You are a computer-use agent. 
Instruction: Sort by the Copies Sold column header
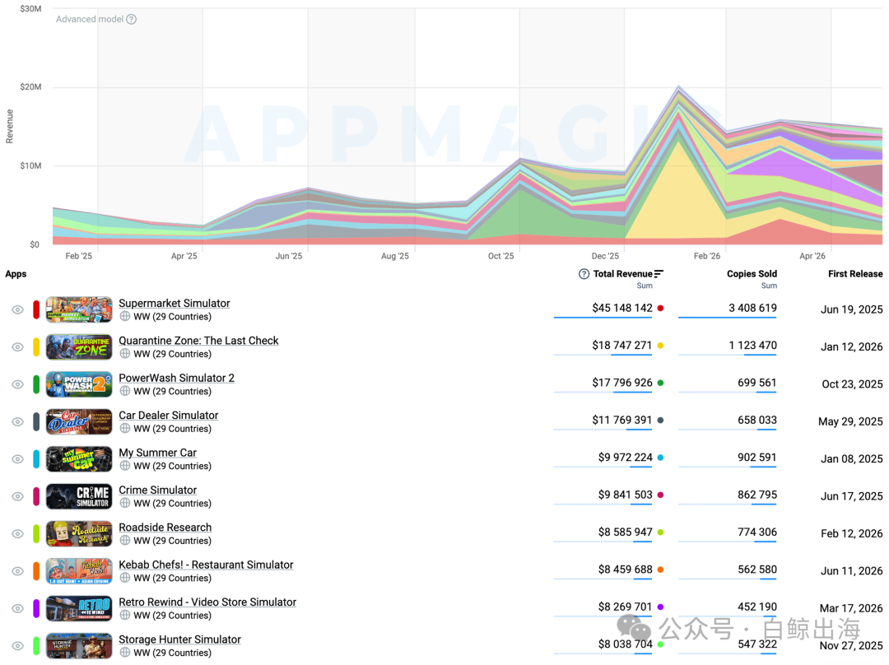pyautogui.click(x=752, y=274)
